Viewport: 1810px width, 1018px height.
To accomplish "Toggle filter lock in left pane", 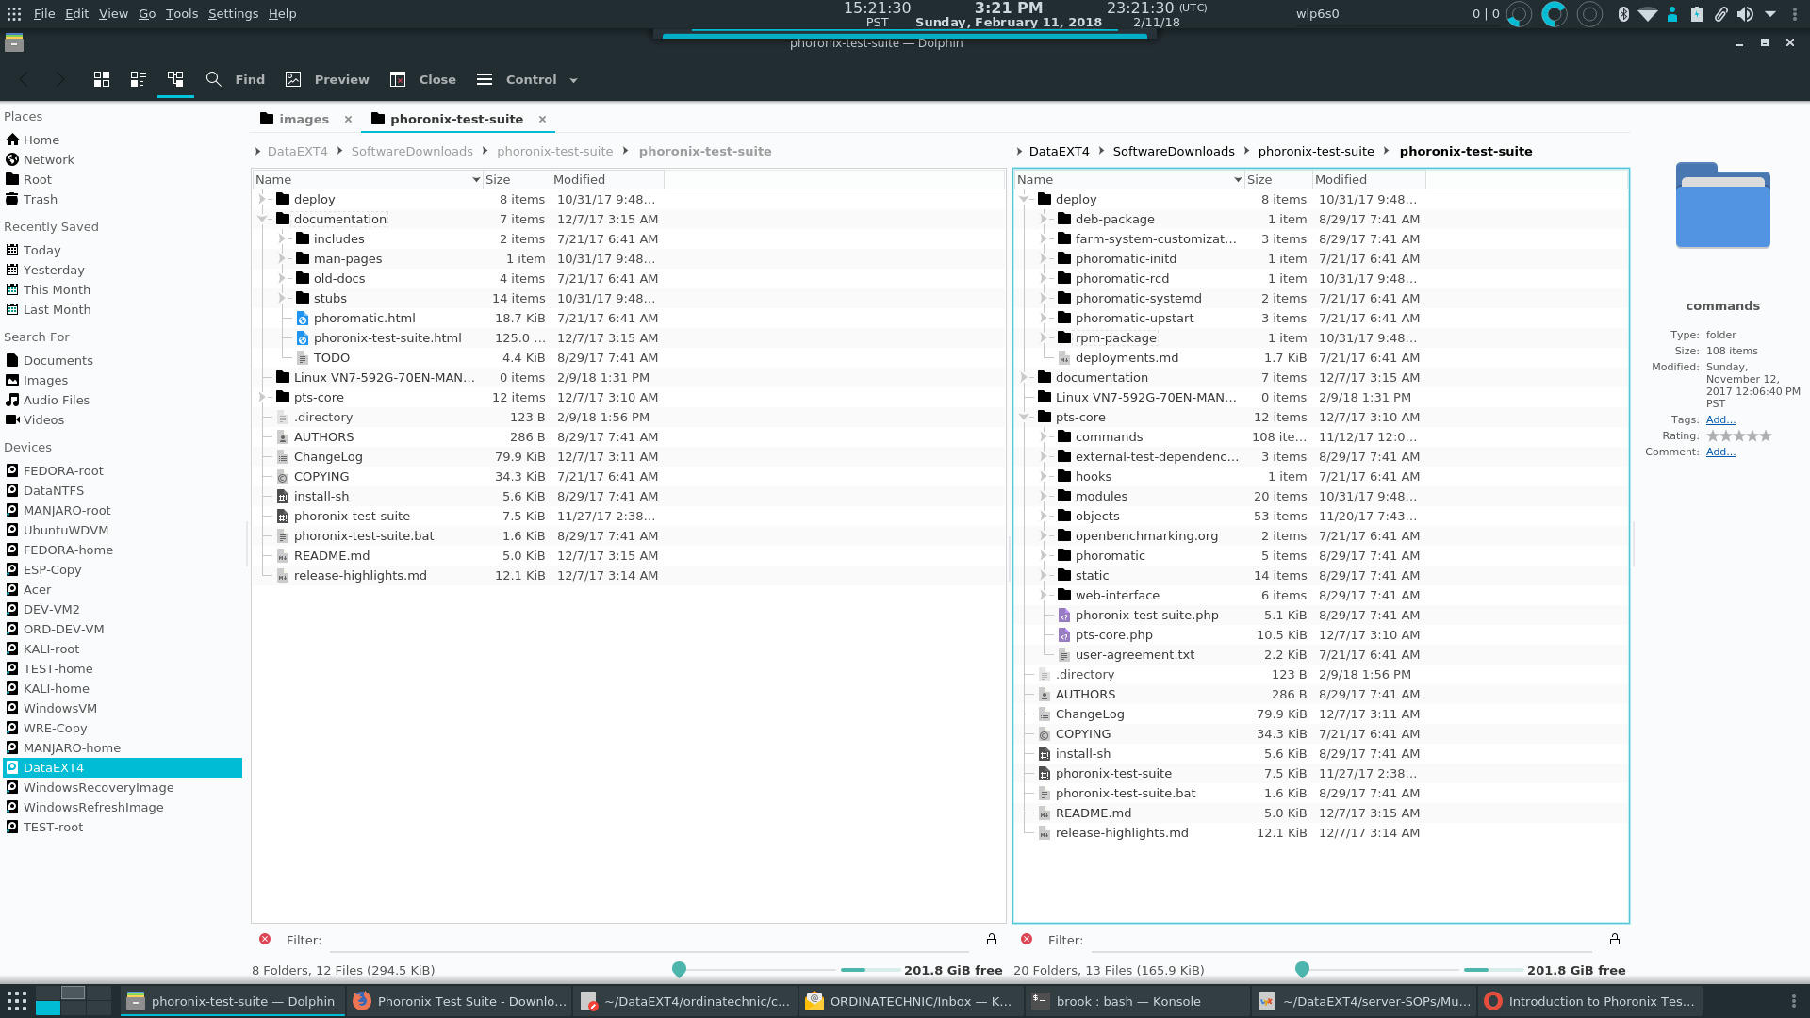I will [x=992, y=939].
